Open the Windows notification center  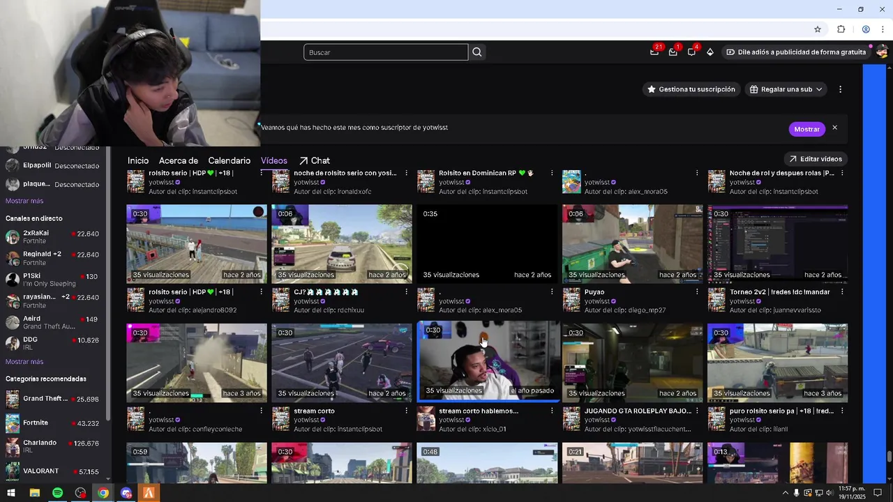click(878, 493)
